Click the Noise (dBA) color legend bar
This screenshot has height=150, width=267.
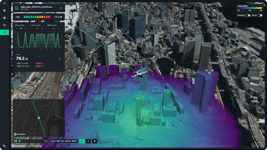click(250, 8)
